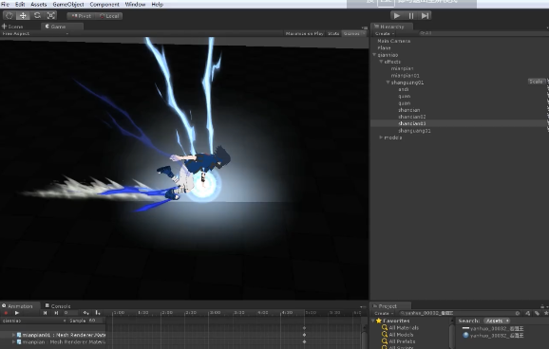Click the Play button in top toolbar
The width and height of the screenshot is (549, 349).
(397, 16)
